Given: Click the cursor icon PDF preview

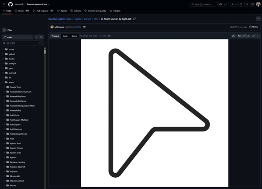Looking at the screenshot, I should click(155, 113).
